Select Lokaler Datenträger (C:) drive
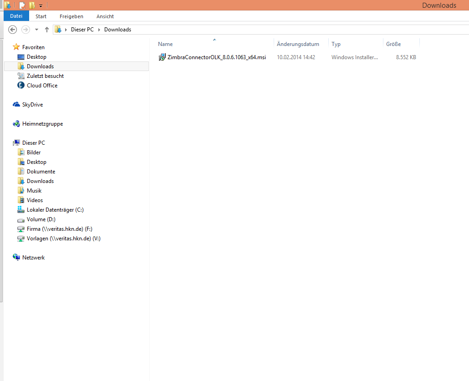 point(55,210)
